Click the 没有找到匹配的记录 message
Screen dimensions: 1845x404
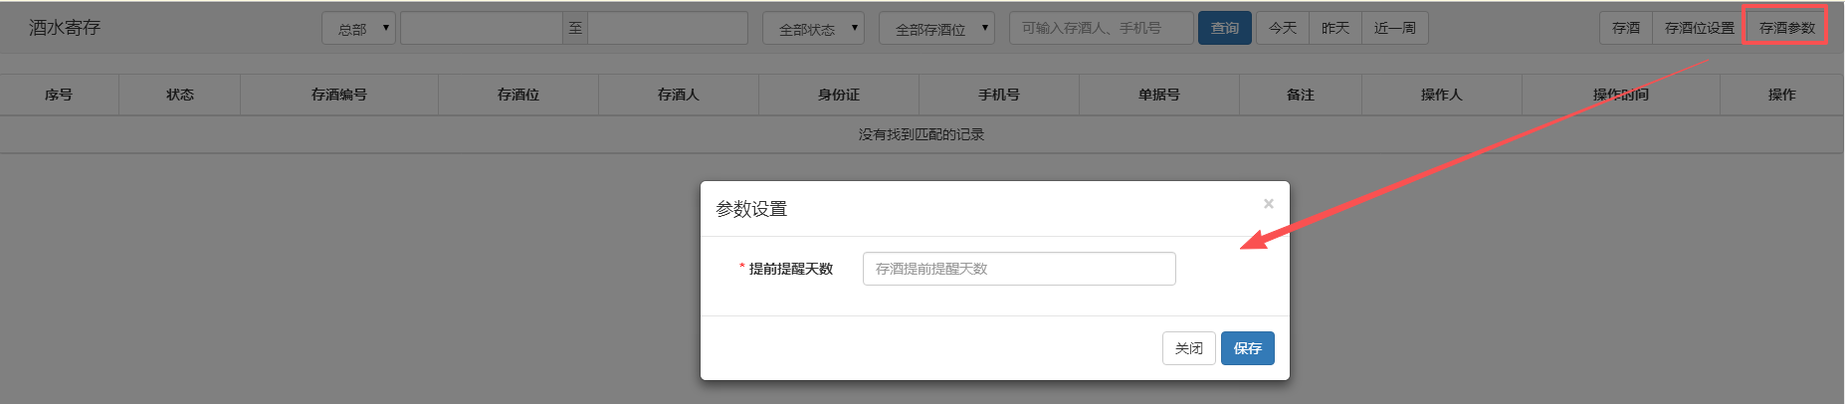coord(922,134)
